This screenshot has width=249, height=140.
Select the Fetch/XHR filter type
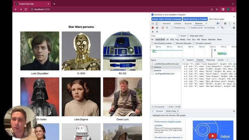[160, 40]
